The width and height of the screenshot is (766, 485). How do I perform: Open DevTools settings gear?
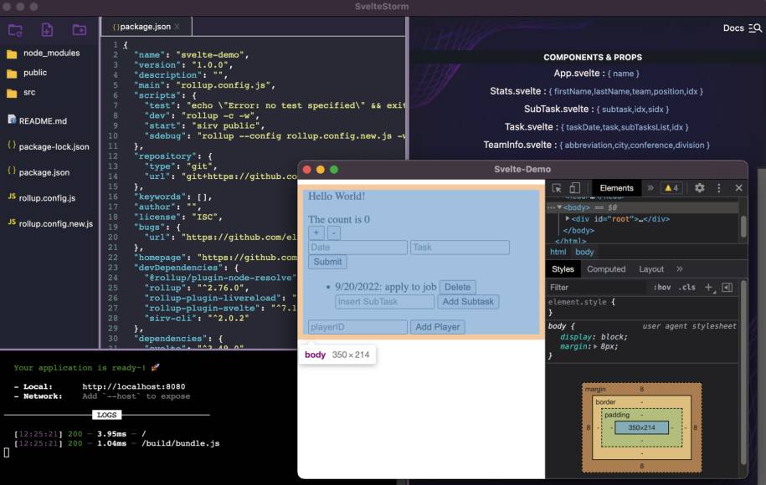pos(700,188)
